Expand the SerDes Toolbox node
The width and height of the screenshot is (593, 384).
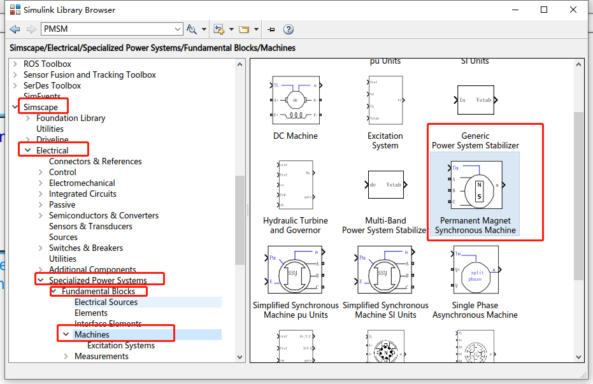click(x=15, y=86)
